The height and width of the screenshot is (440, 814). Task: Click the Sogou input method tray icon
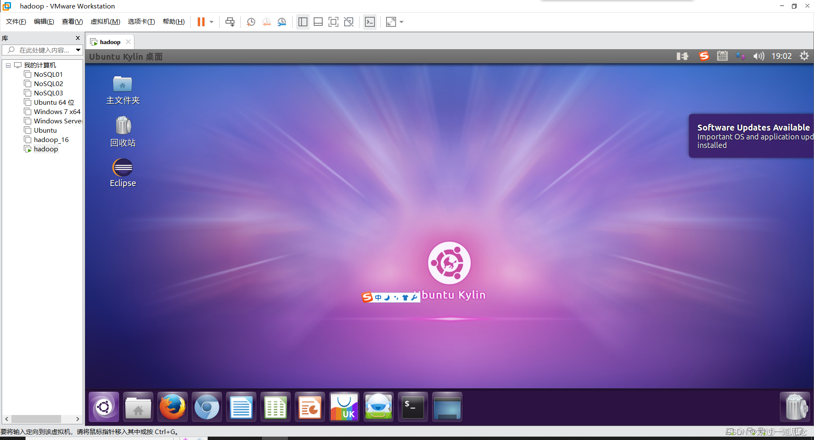tap(704, 56)
